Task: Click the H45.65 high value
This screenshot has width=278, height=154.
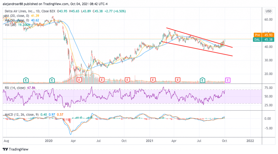Action: point(74,11)
